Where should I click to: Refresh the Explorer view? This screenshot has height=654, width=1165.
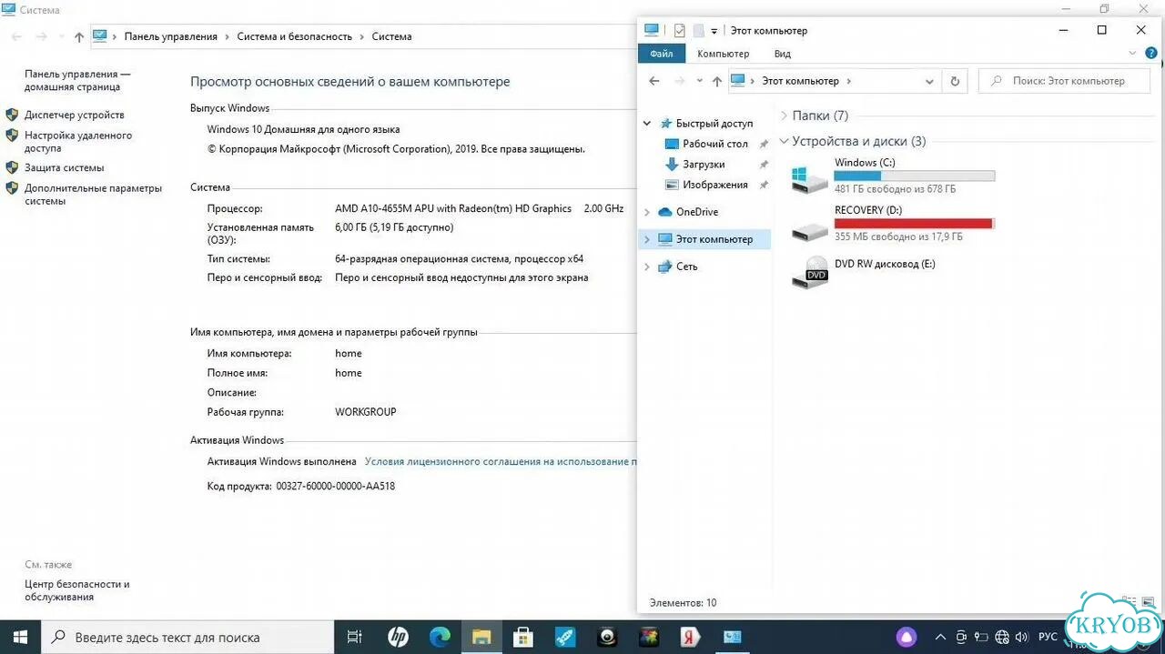coord(955,81)
